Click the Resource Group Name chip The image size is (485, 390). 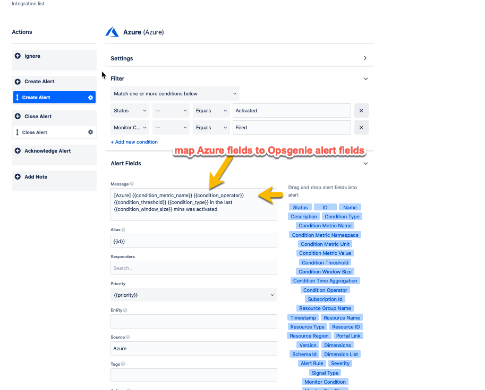[325, 308]
